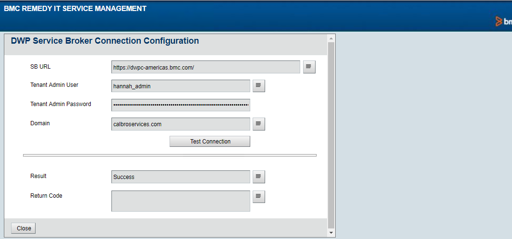Close the configuration dialog with Close button
512x239 pixels.
[x=24, y=228]
